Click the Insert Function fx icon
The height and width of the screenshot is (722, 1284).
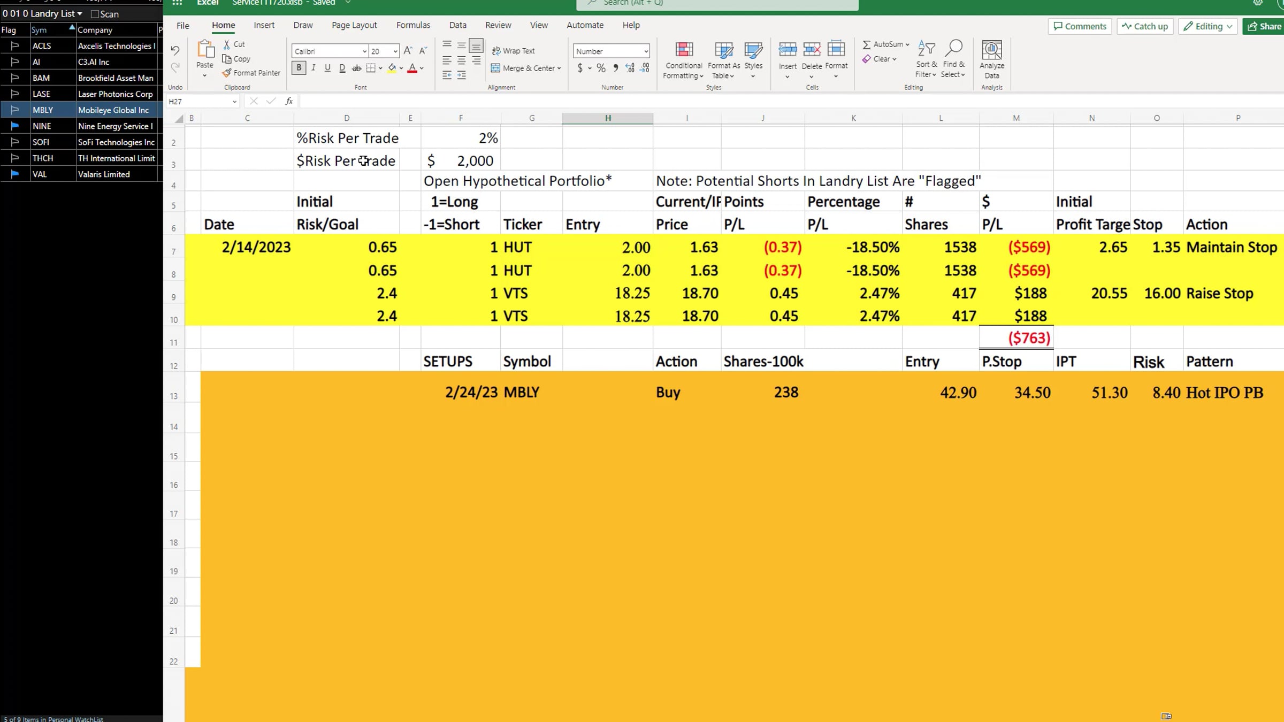289,101
